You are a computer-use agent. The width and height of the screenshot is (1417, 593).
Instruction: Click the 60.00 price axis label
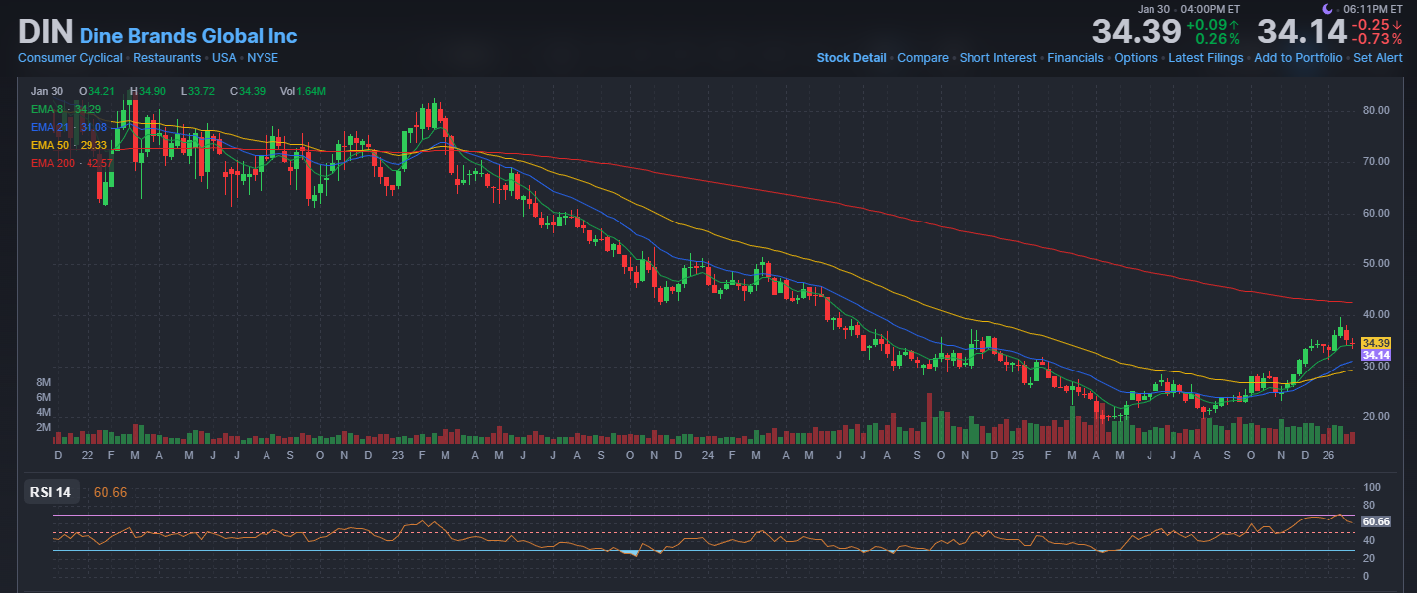coord(1375,213)
